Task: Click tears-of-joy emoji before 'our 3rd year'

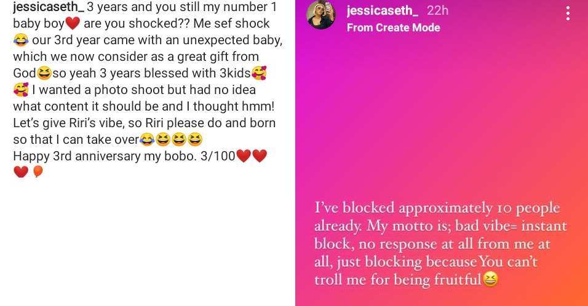Action: pos(21,41)
